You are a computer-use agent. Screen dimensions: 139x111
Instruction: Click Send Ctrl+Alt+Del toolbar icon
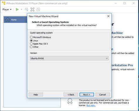point(26,9)
